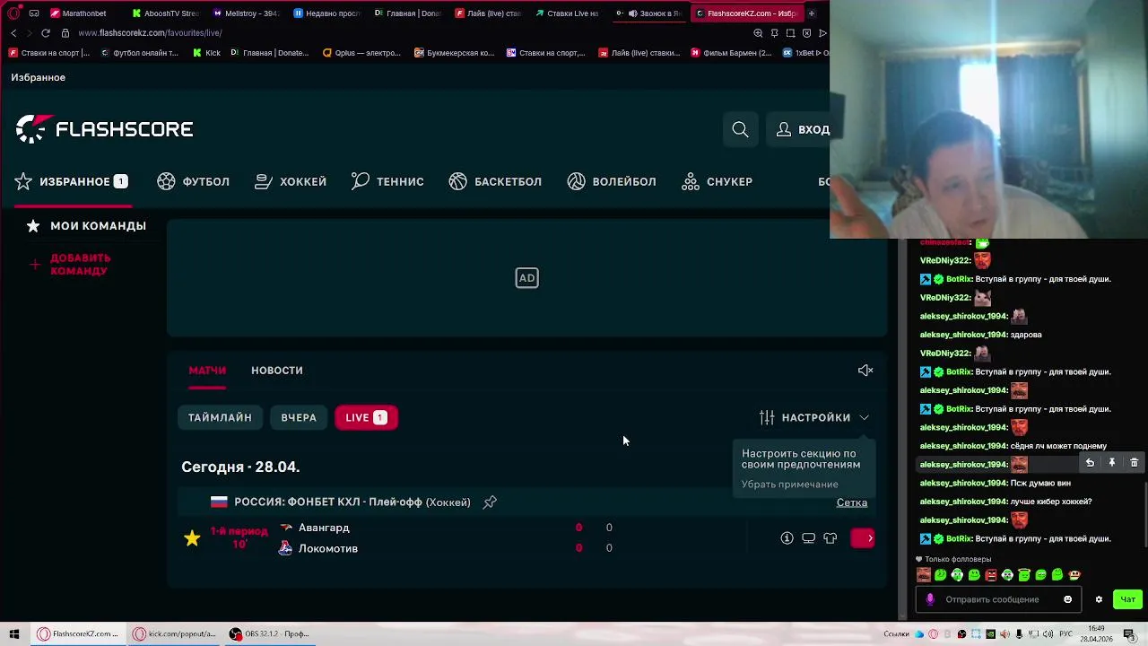
Task: Pin the Фонбет КХЛ league
Action: 490,502
